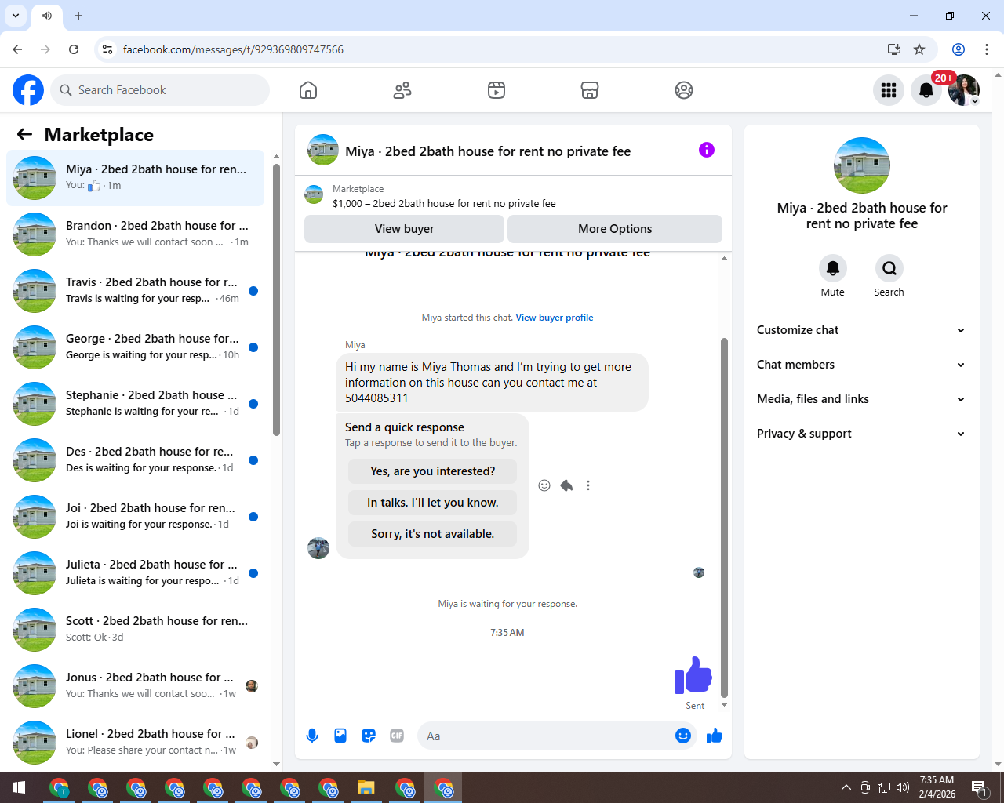Open the Brandon conversation
This screenshot has height=803, width=1004.
136,234
